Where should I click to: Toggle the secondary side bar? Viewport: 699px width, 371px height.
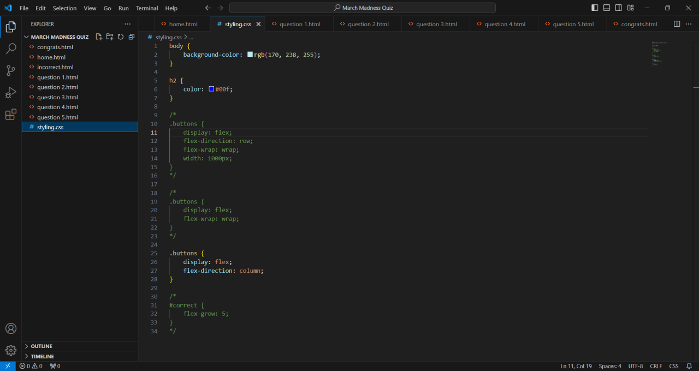click(619, 8)
